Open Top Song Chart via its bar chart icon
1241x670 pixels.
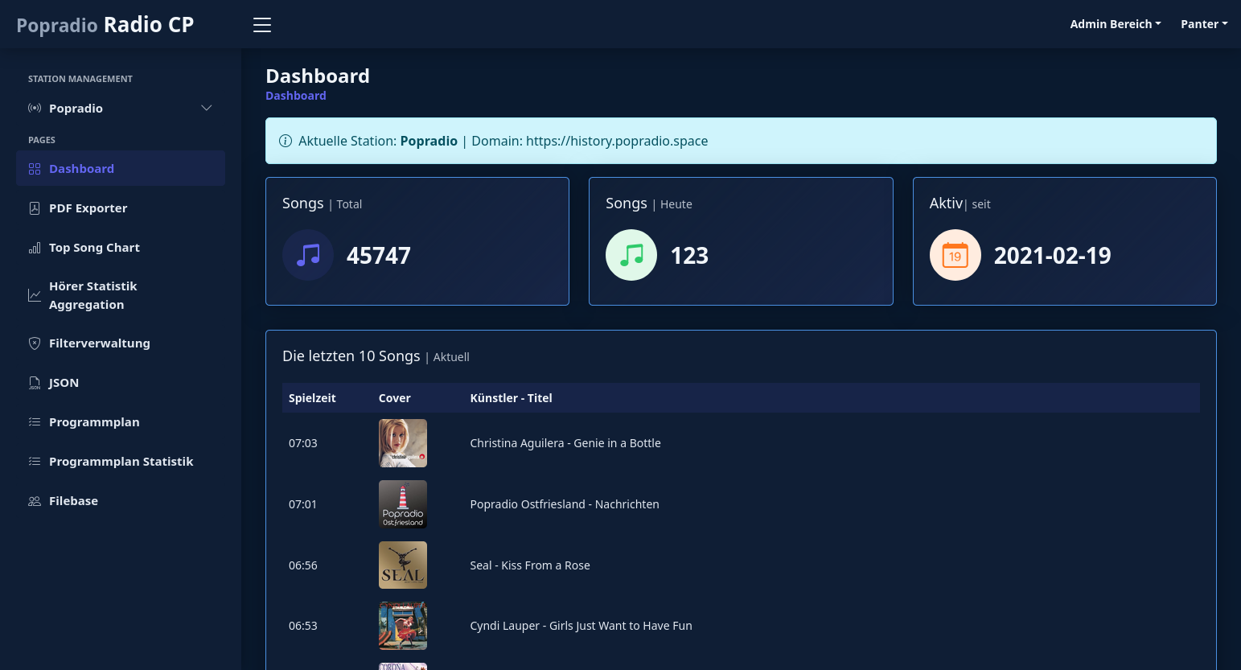34,247
